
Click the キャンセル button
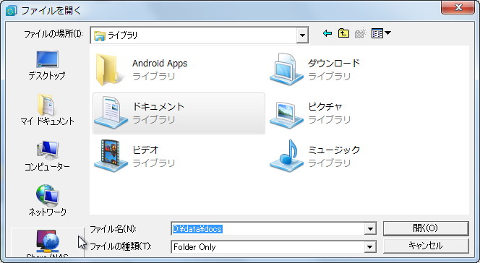coord(426,246)
